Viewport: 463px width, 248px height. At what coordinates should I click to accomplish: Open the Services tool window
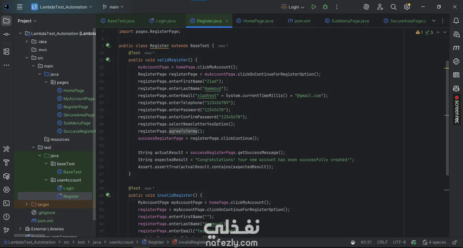6,190
